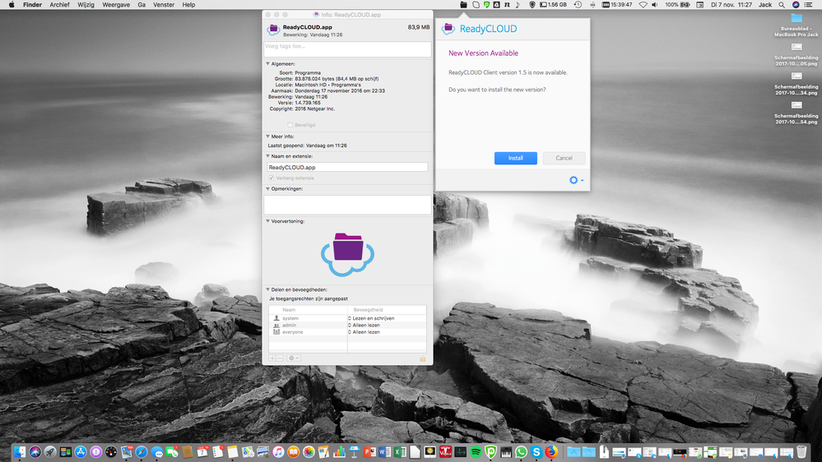This screenshot has width=822, height=462.
Task: Click ReadyCLOUD folder icon in menu bar
Action: 463,5
